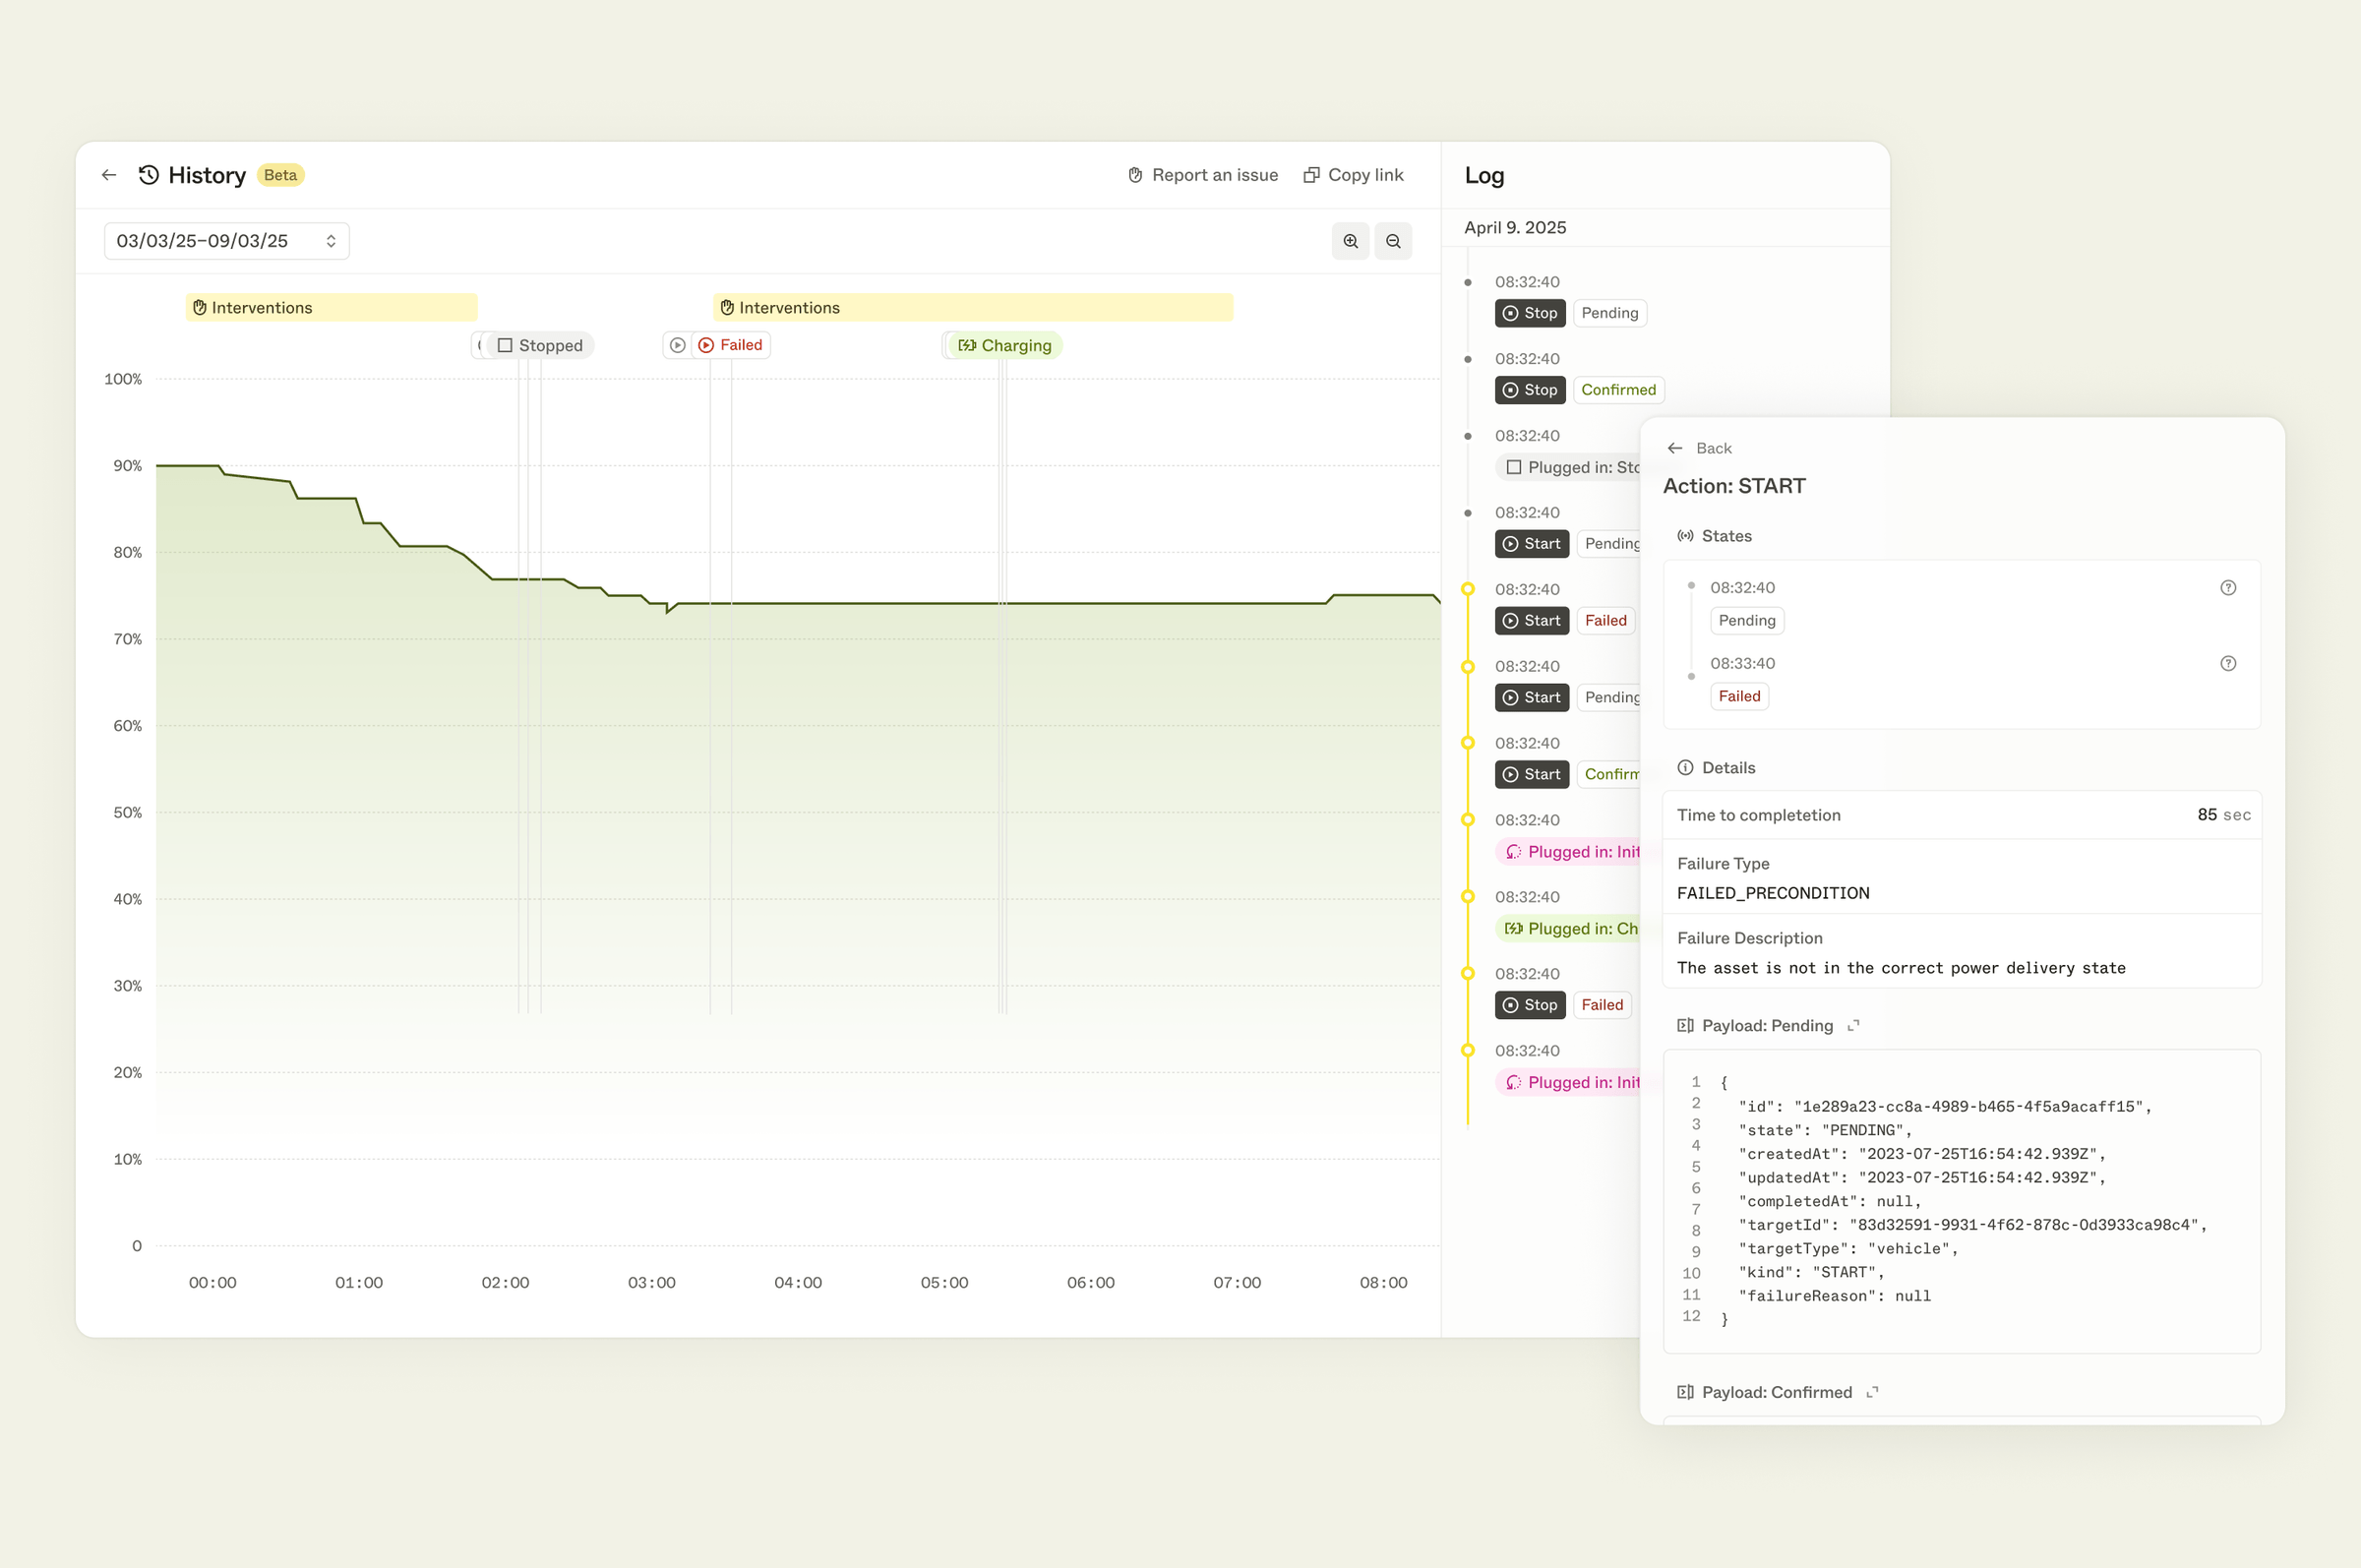Click the help icon beside the Pending state
Image resolution: width=2361 pixels, height=1568 pixels.
point(2228,587)
